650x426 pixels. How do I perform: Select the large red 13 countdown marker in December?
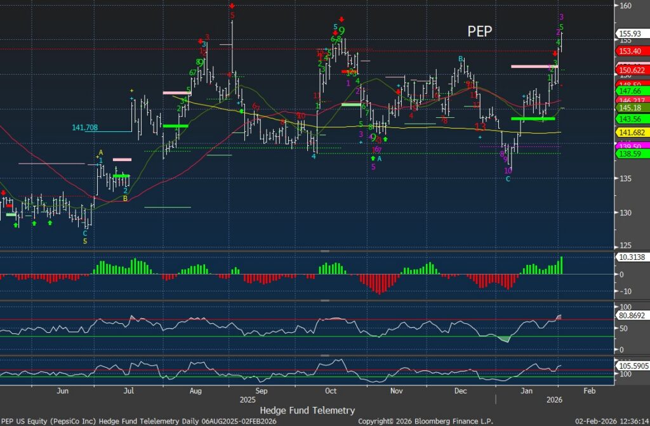(x=480, y=127)
